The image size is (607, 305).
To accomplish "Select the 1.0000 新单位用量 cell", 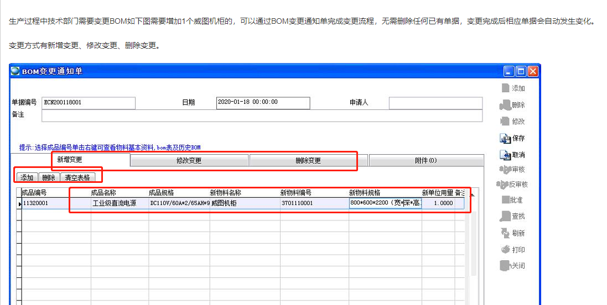I will (438, 203).
